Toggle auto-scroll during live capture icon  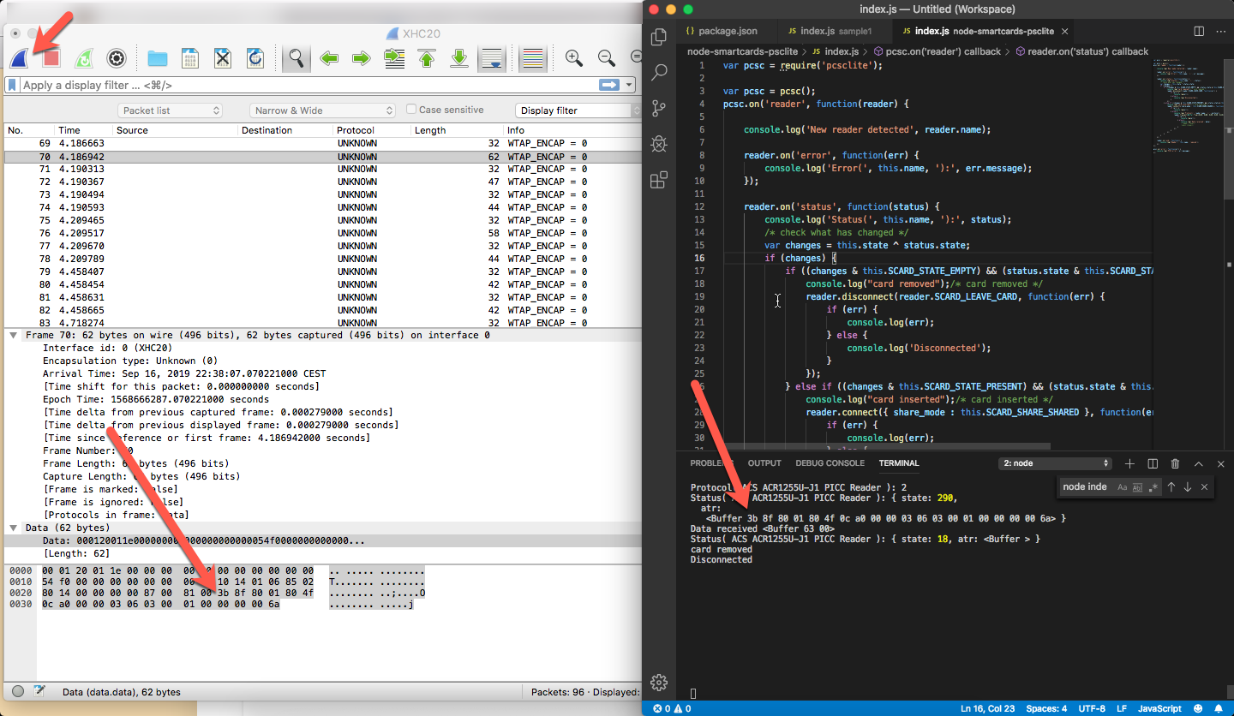[492, 58]
